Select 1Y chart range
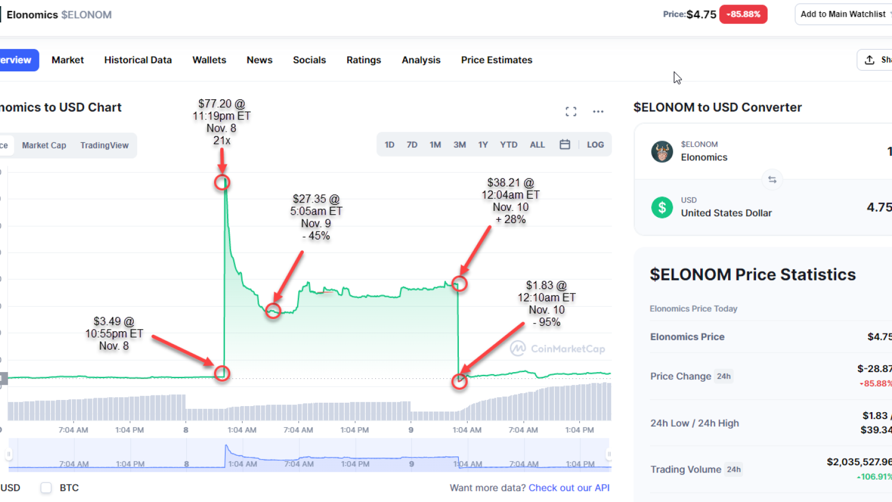 click(483, 144)
